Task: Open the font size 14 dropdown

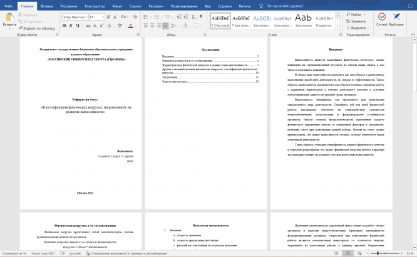Action: [x=103, y=17]
